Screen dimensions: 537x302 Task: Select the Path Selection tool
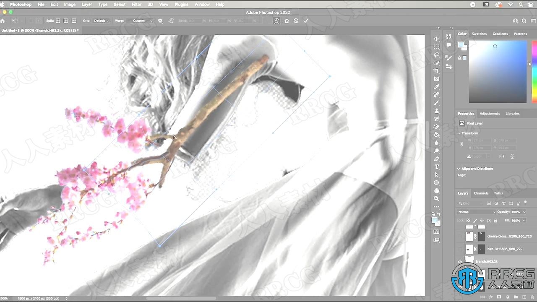click(436, 175)
